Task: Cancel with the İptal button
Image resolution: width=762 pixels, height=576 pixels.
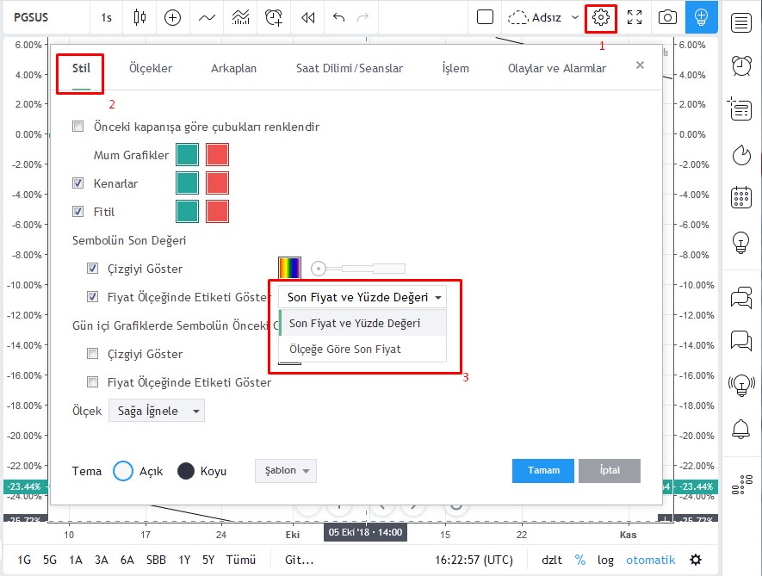Action: (610, 470)
